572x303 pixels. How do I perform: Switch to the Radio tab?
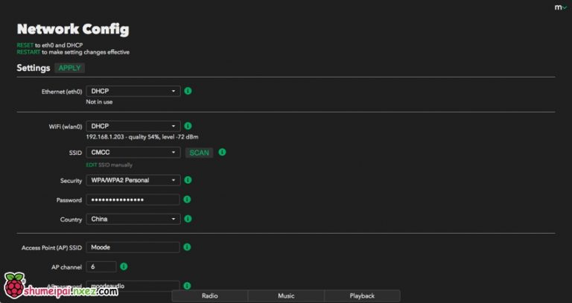[209, 296]
